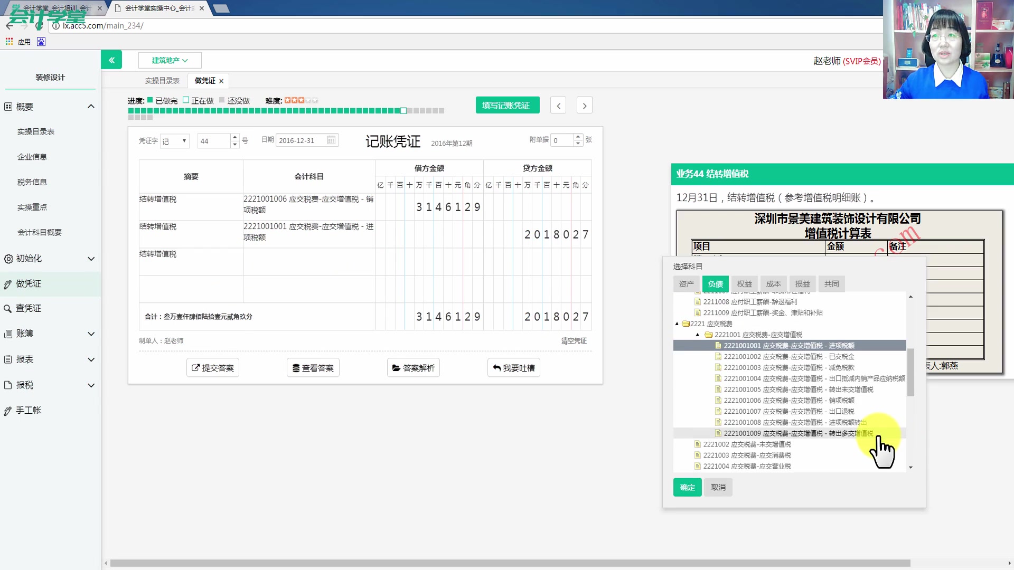The height and width of the screenshot is (570, 1014).
Task: Switch to the 资产 subject tab
Action: tap(686, 284)
